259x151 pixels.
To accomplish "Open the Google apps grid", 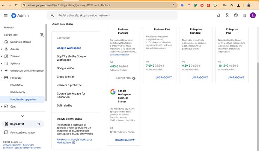I will tap(244, 15).
